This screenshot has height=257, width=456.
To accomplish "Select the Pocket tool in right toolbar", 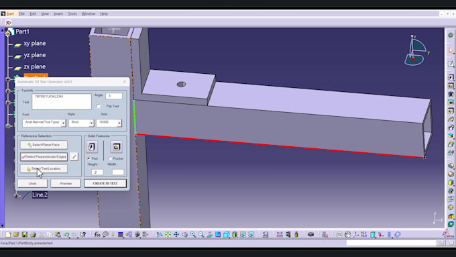I will pyautogui.click(x=451, y=86).
